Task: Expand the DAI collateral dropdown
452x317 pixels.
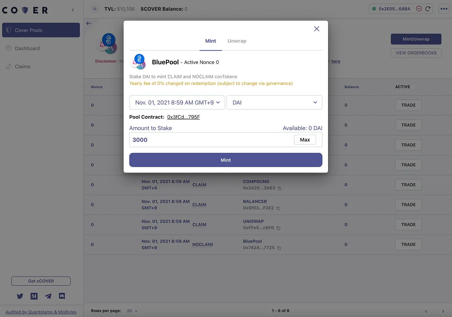Action: click(274, 102)
